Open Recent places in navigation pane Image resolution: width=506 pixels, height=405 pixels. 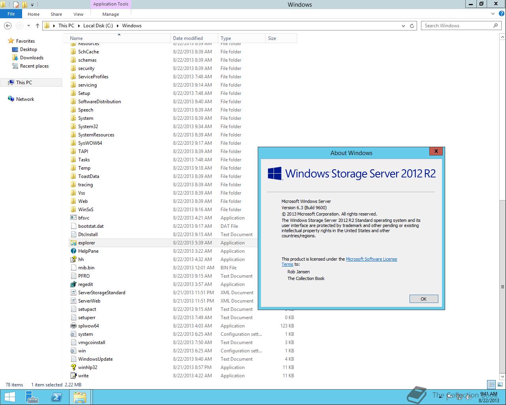point(34,66)
